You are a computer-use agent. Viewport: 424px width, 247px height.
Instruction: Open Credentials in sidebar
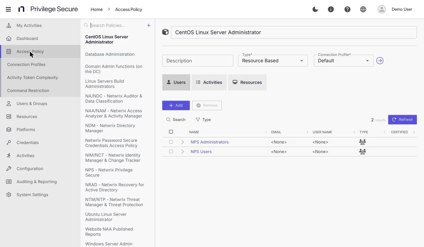[x=40, y=143]
